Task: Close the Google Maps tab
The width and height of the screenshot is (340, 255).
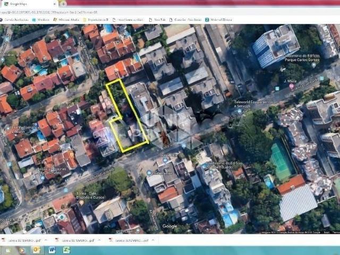Action: click(x=55, y=4)
